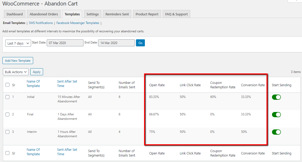Select the Templates tab
Viewport: 302px width, 162px height.
(72, 14)
